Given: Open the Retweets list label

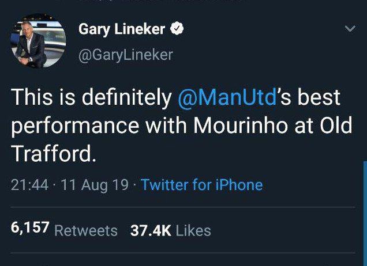Looking at the screenshot, I should point(85,231).
